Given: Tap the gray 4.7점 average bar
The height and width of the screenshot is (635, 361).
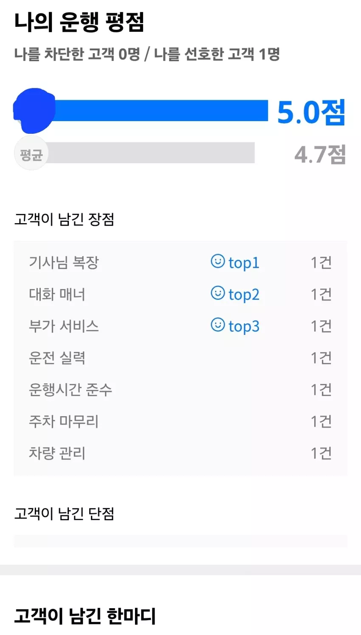Looking at the screenshot, I should pos(151,153).
